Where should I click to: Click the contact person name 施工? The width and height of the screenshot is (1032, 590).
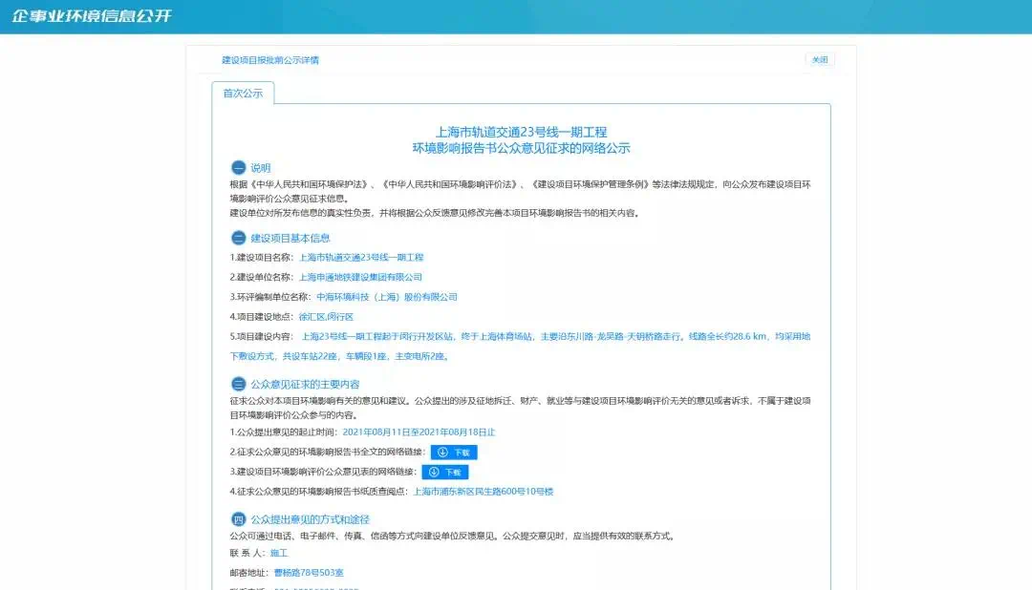279,553
